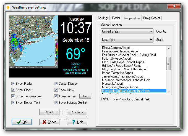Click the location list scroll down arrow

[169, 92]
